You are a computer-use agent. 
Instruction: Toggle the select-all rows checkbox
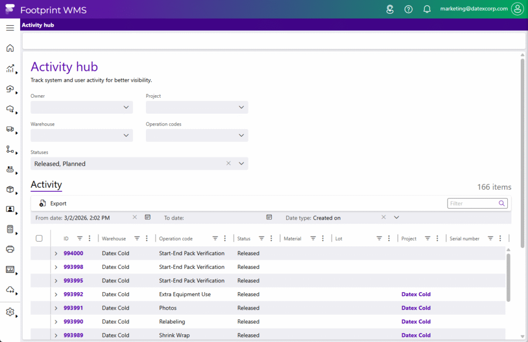pyautogui.click(x=39, y=239)
